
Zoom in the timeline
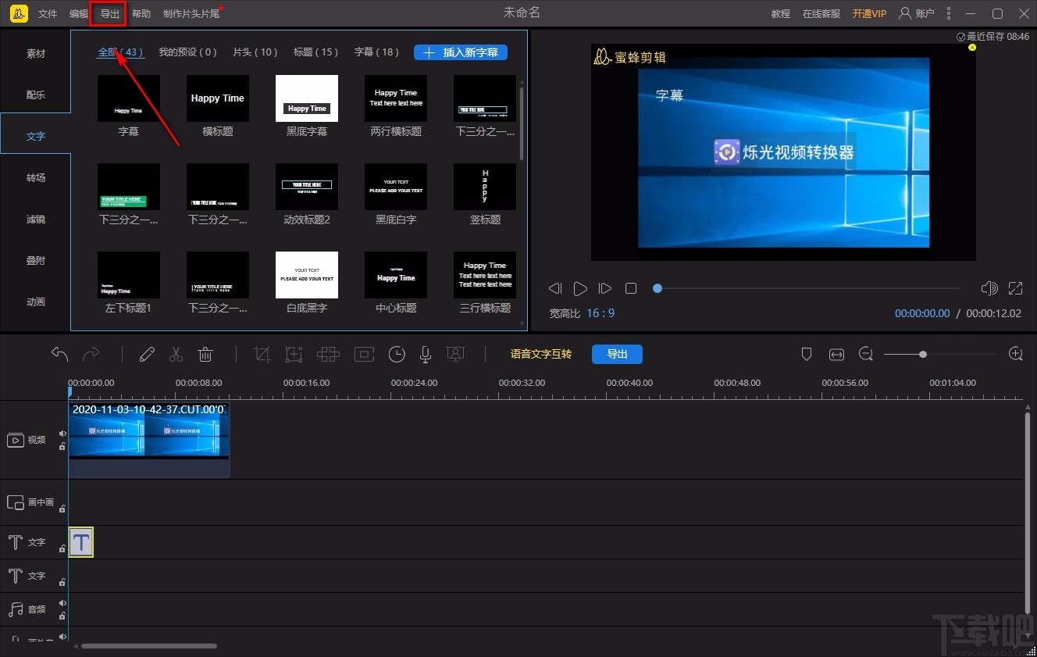1016,354
